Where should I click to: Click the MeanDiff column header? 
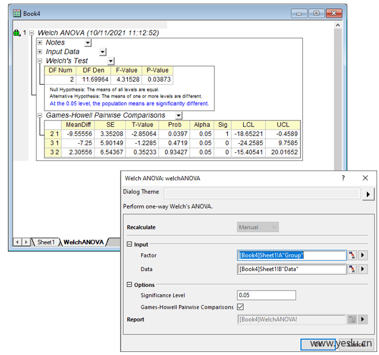78,125
